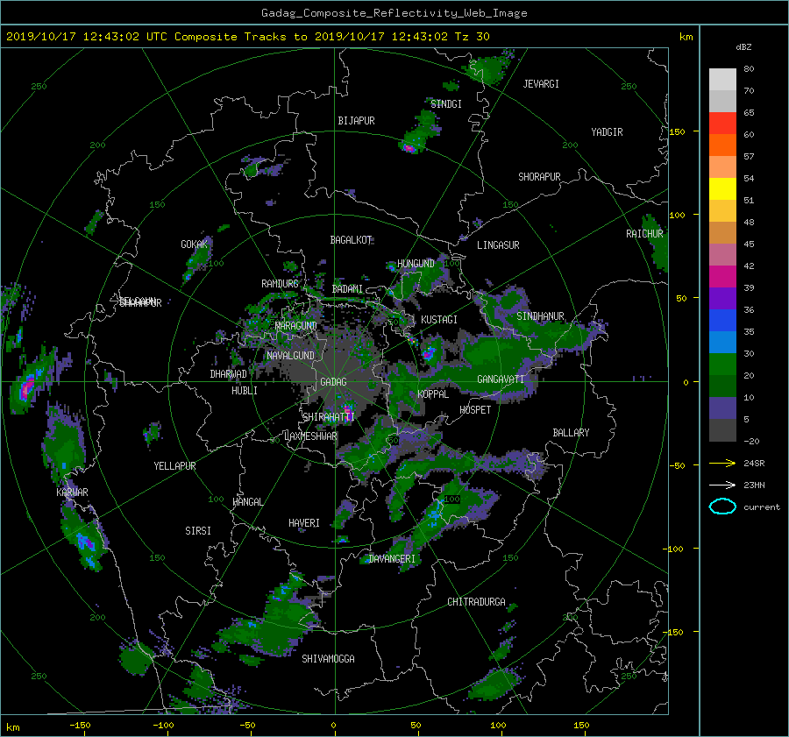The width and height of the screenshot is (789, 737).
Task: Select the dark gray 5 dBZ swatch
Action: coord(722,430)
